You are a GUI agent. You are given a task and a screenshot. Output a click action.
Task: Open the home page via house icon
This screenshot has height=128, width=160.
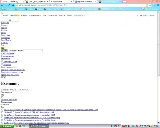(x=13, y=5)
